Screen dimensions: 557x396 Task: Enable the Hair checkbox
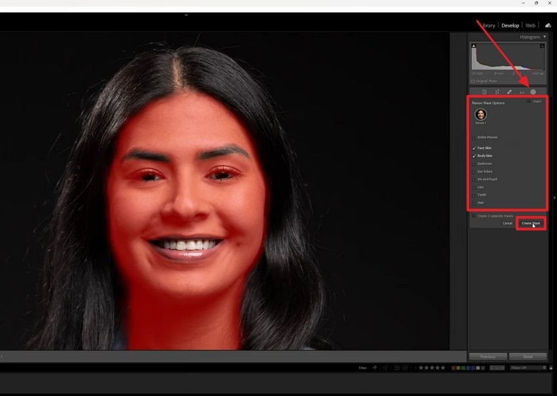pos(474,203)
